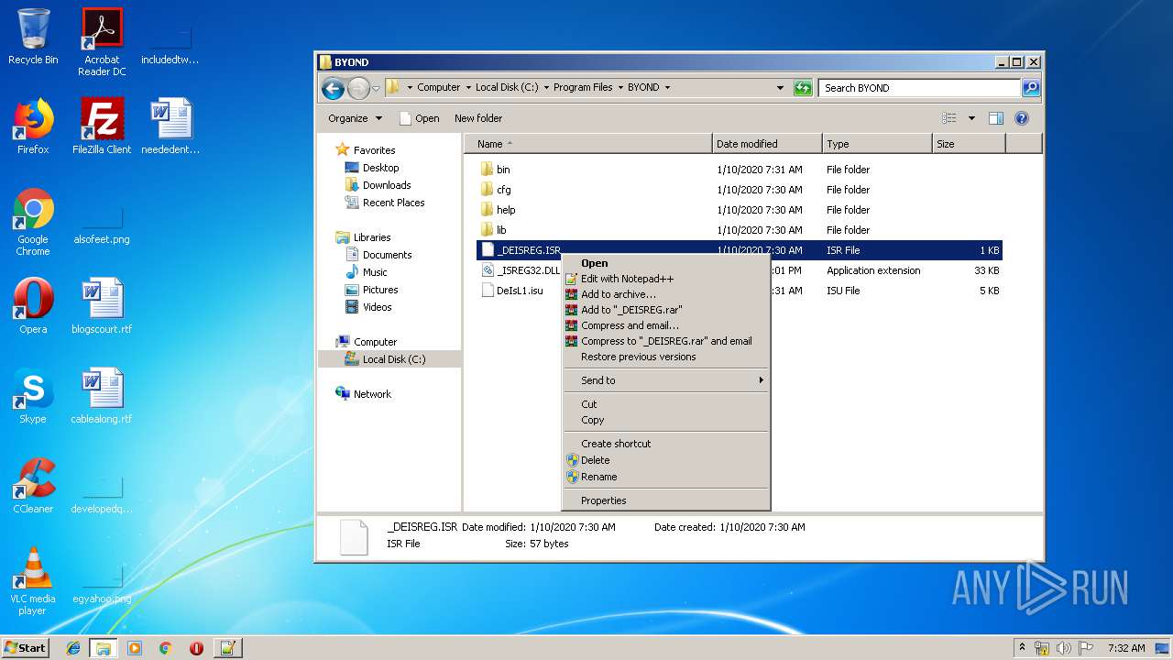
Task: Click the Explorer Back arrow button
Action: [x=333, y=88]
